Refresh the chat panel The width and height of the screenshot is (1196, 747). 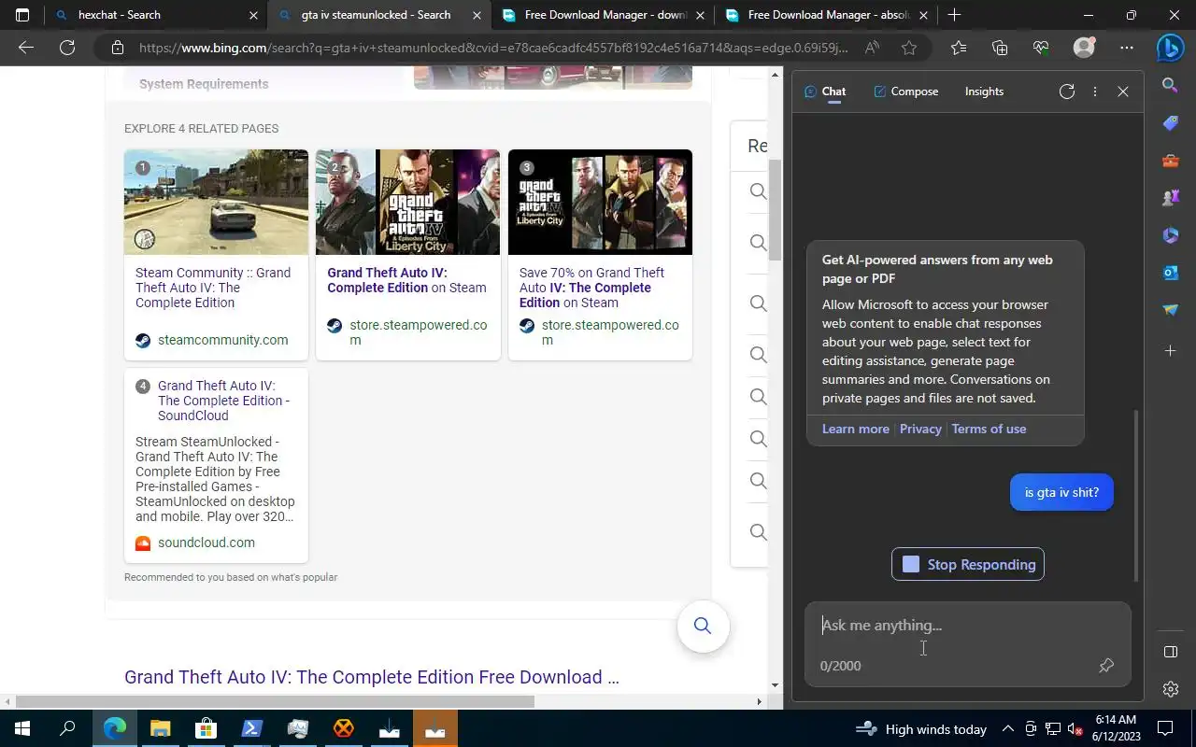pos(1067,92)
